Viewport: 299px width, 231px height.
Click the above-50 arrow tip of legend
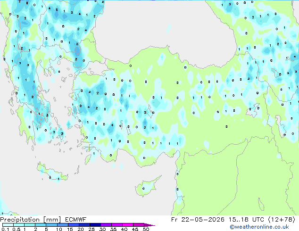[x=149, y=225]
